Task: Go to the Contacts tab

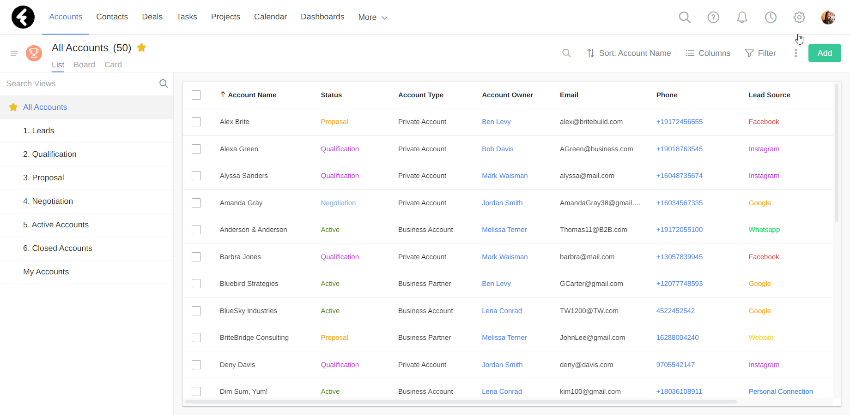Action: (x=112, y=17)
